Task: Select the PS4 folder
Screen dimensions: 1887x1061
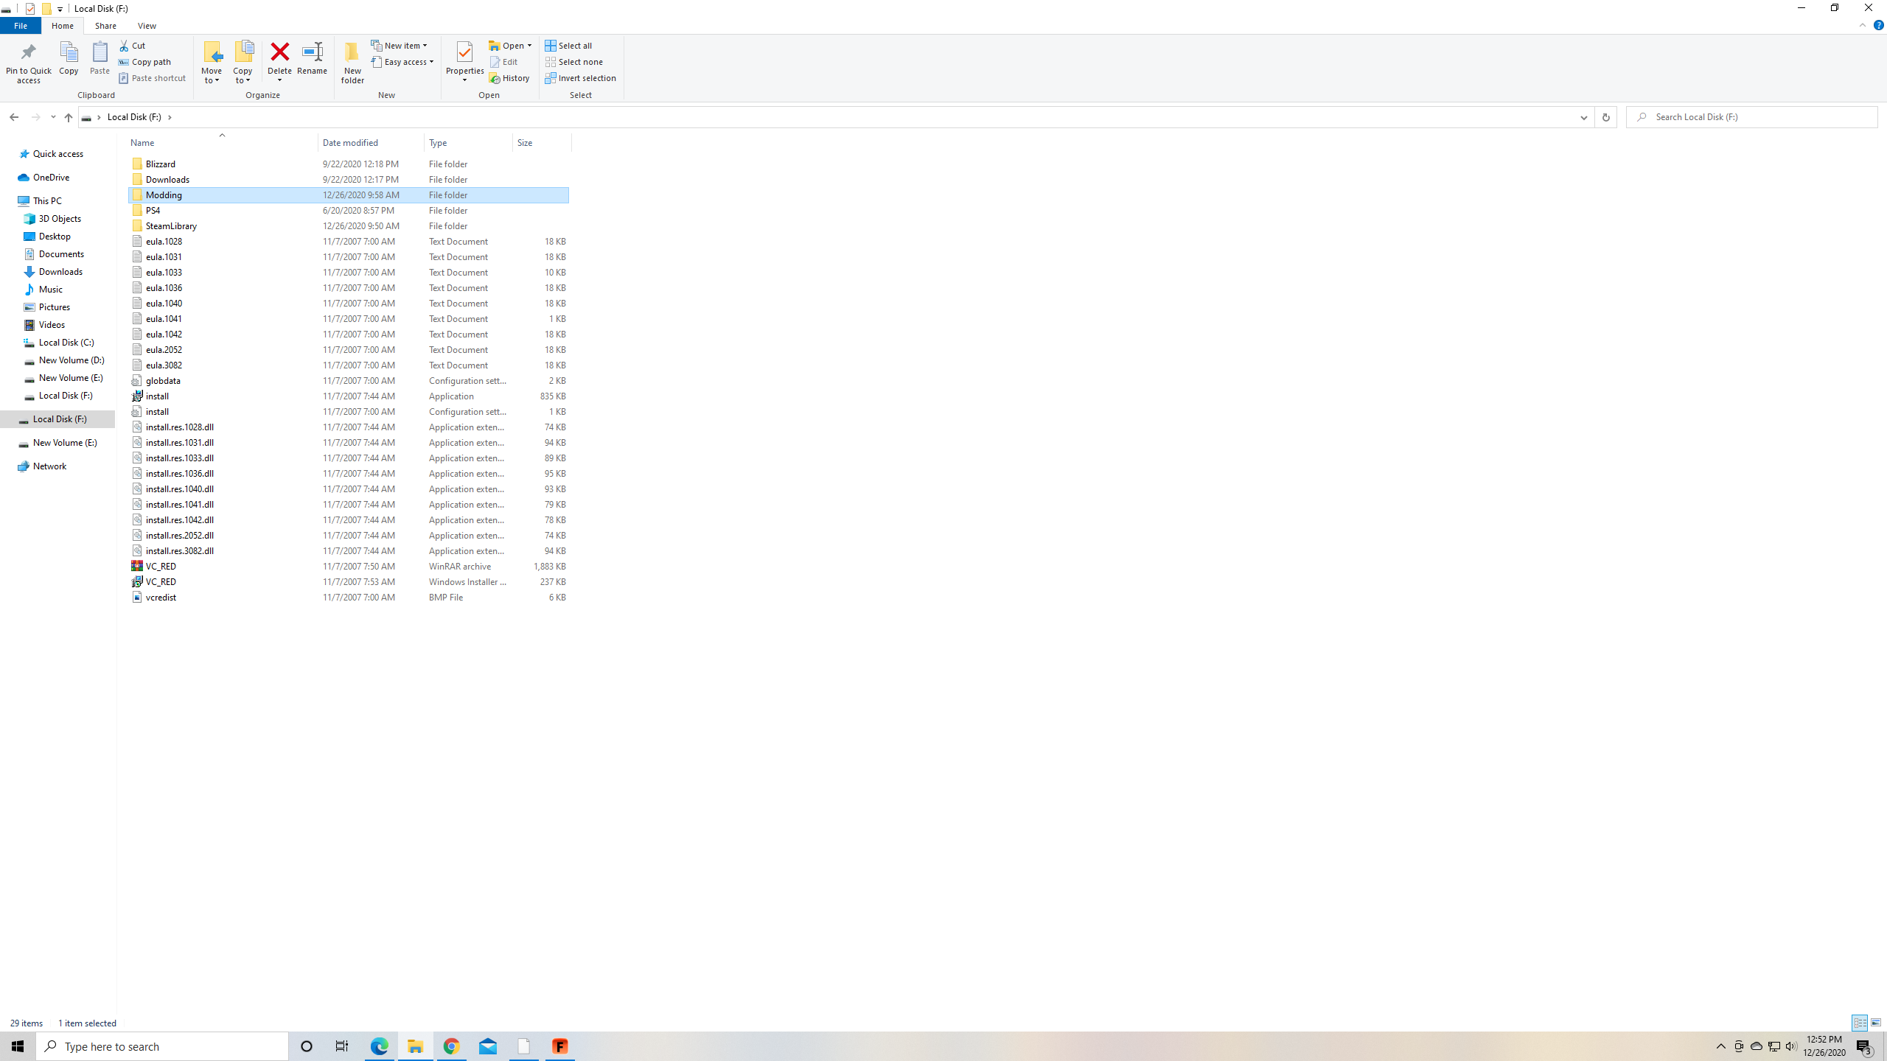Action: [x=349, y=210]
